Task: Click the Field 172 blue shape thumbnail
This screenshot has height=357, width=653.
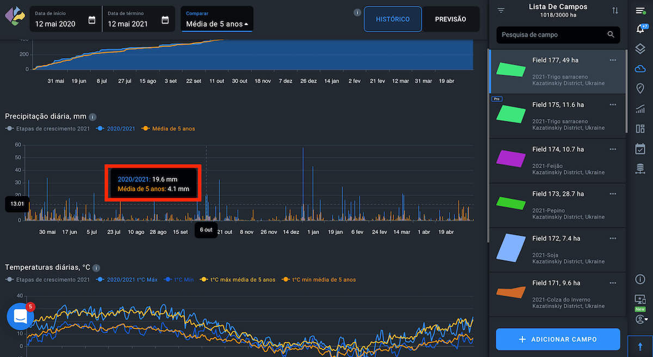Action: (x=510, y=248)
